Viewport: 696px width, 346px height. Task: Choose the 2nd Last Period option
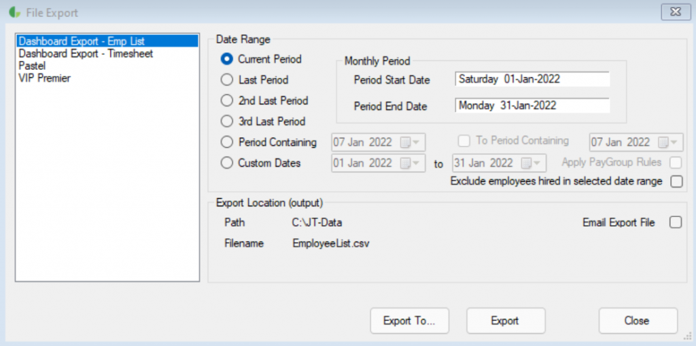point(227,100)
